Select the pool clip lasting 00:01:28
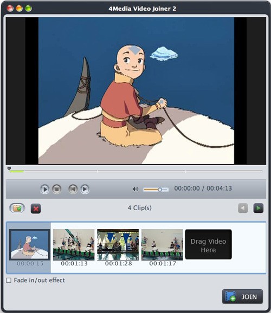 coord(118,245)
